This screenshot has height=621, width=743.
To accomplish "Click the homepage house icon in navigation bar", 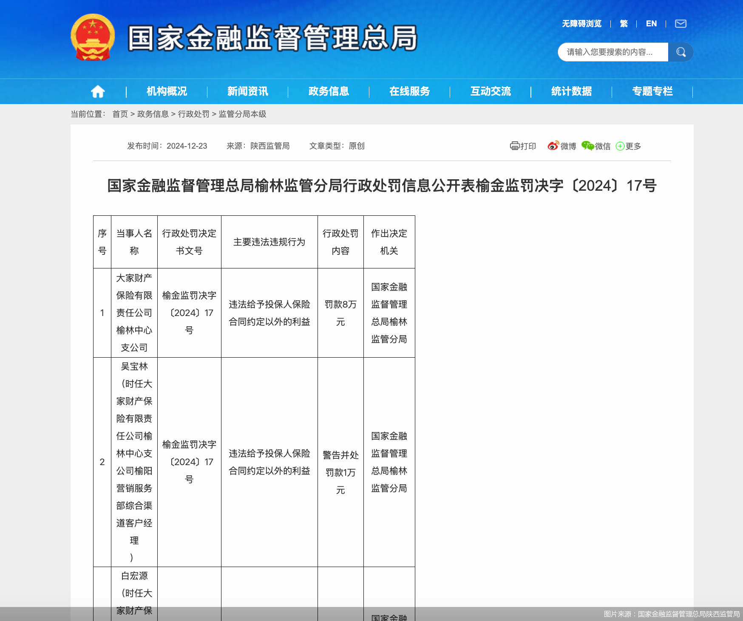I will 98,91.
